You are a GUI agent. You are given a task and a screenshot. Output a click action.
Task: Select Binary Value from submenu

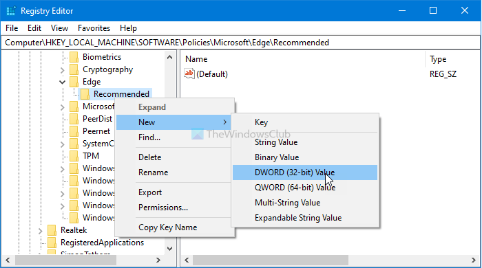(305, 157)
